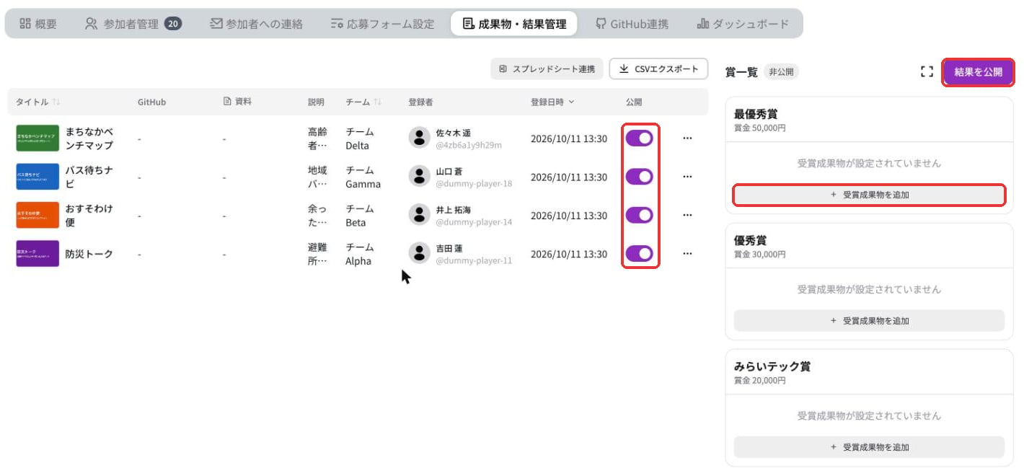Click 資料 column document icon

227,102
